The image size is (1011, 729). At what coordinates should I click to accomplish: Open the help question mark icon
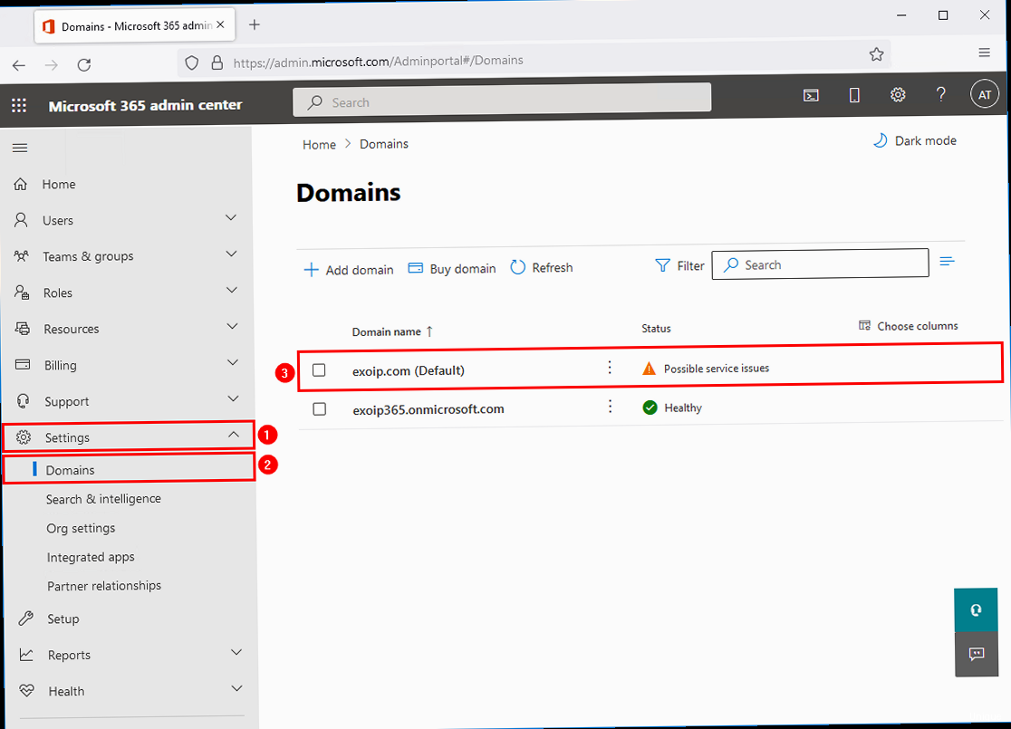[941, 95]
